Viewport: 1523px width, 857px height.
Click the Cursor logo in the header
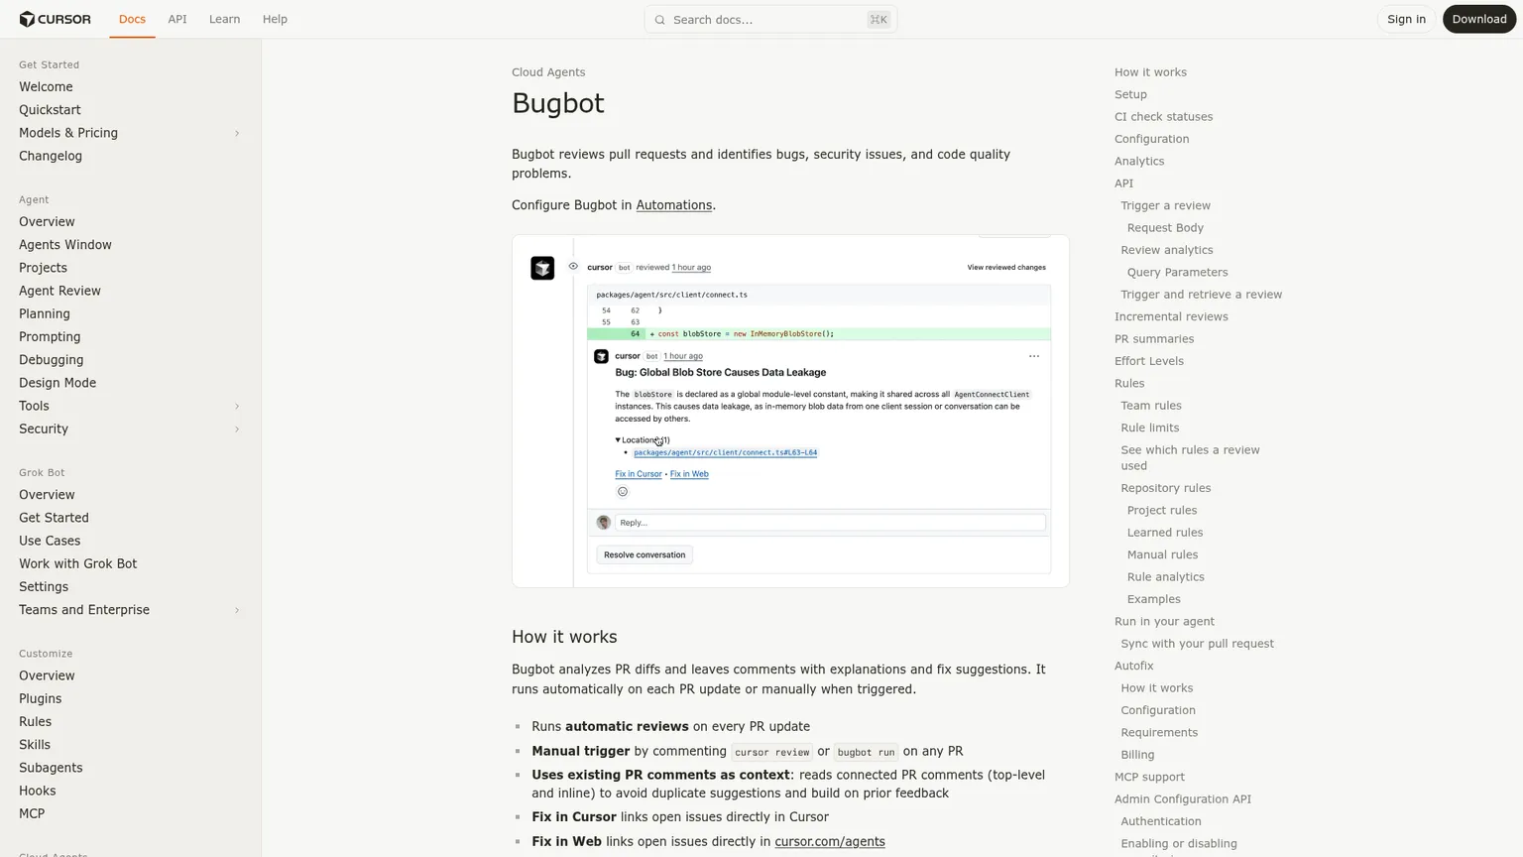[56, 19]
